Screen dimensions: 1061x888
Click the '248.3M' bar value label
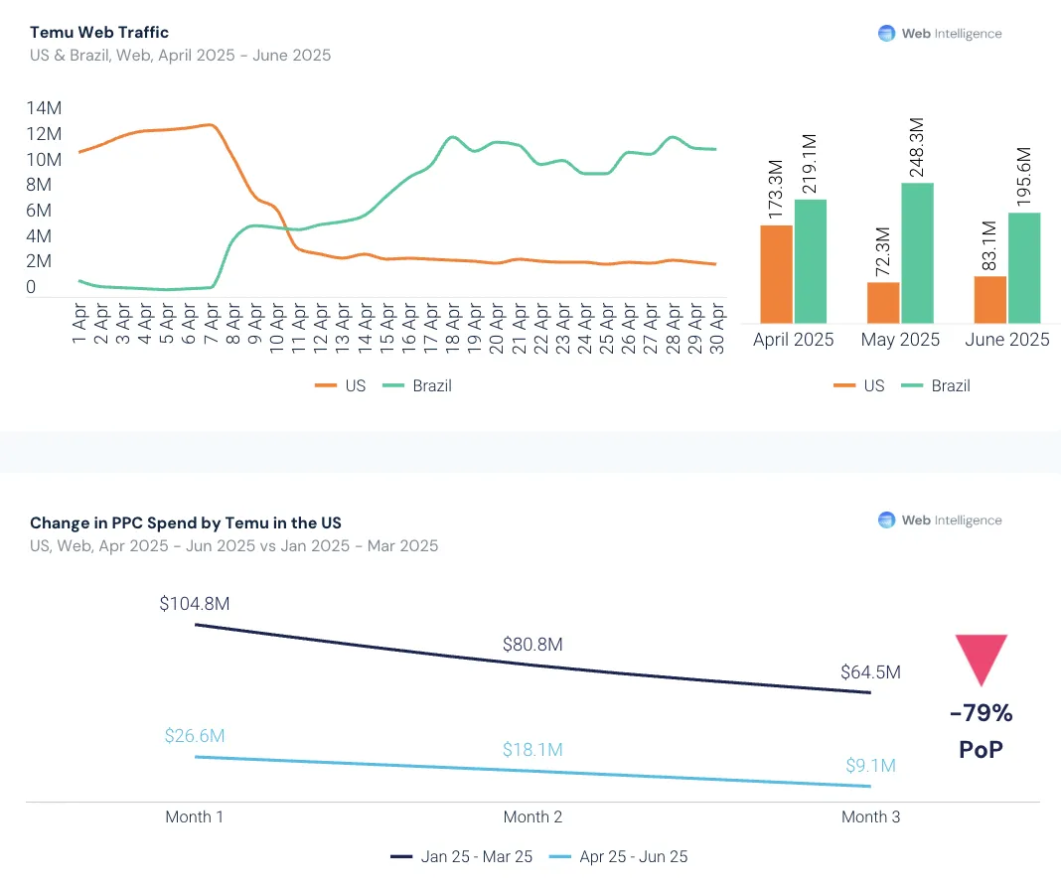pos(917,147)
